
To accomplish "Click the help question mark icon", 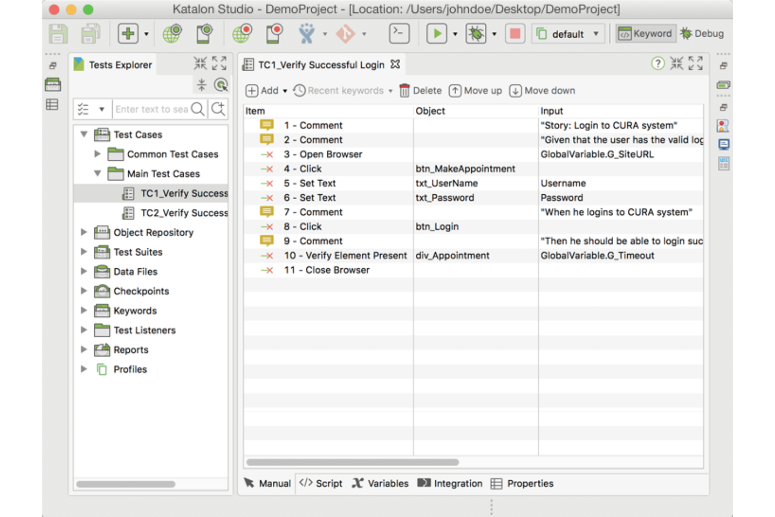I will click(x=658, y=63).
